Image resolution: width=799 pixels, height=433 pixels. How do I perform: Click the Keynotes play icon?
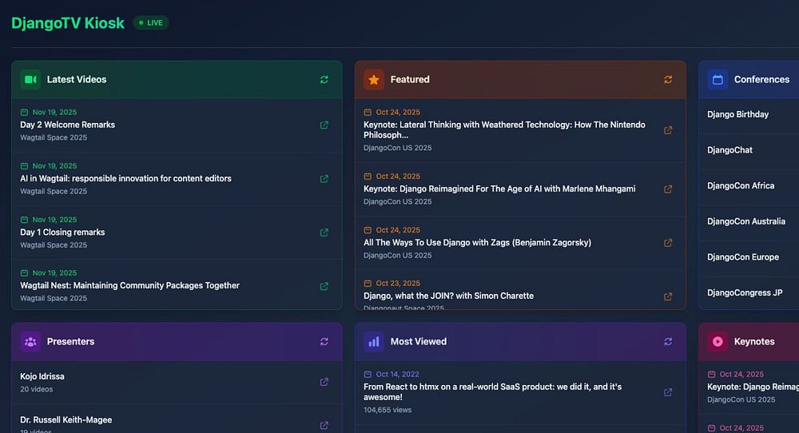pos(718,342)
